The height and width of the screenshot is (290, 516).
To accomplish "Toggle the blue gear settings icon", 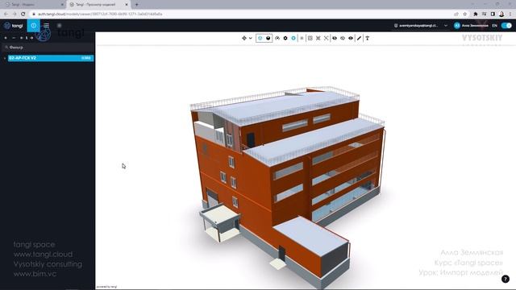I will pyautogui.click(x=293, y=38).
